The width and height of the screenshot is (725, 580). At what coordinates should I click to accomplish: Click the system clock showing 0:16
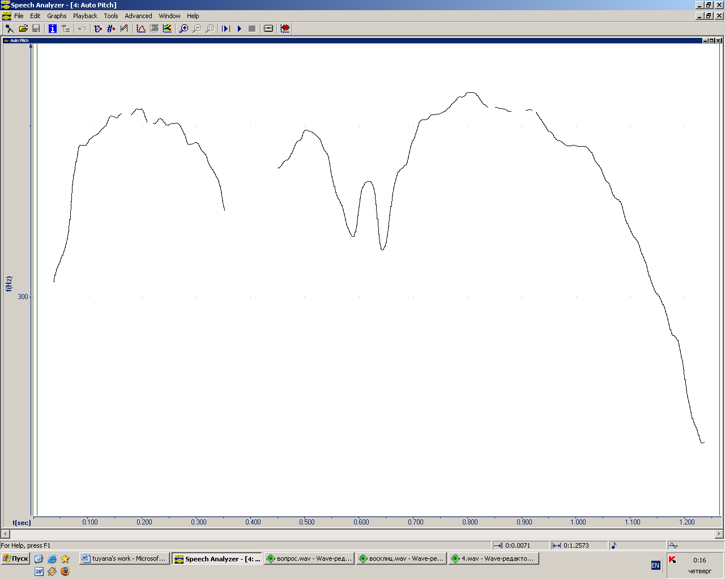pyautogui.click(x=700, y=560)
